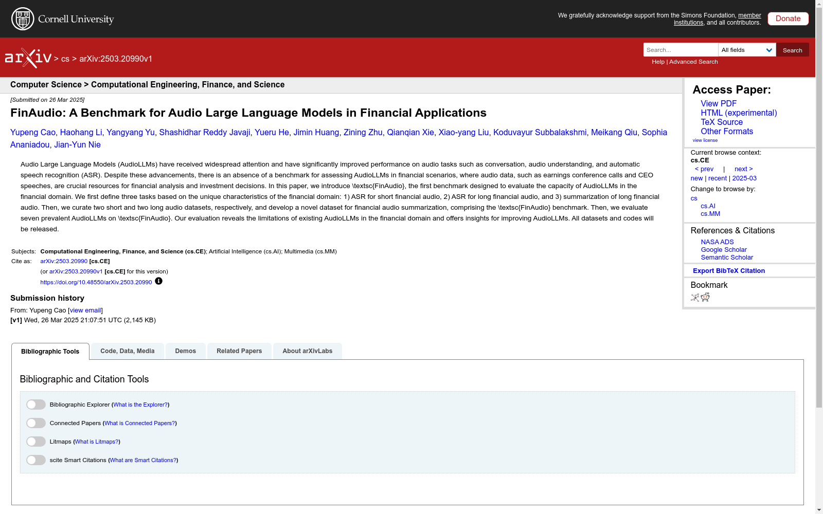Viewport: 823px width, 514px height.
Task: Open Help link
Action: coord(658,62)
